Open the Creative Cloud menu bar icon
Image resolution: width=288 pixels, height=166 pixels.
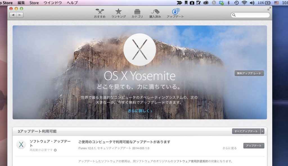(206, 3)
